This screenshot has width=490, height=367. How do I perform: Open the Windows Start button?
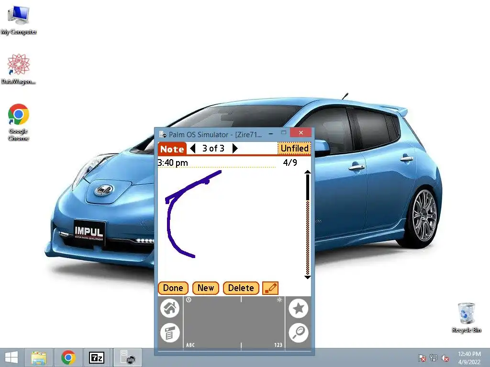click(11, 357)
